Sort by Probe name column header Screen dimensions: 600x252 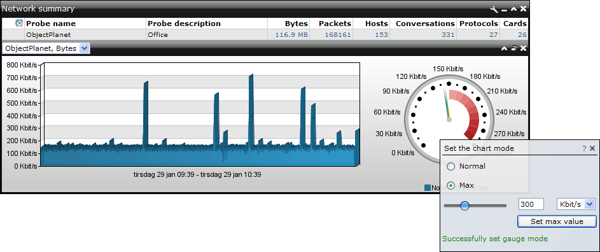point(51,24)
